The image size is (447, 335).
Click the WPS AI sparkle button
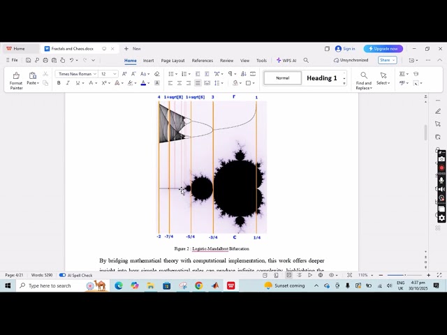click(286, 61)
